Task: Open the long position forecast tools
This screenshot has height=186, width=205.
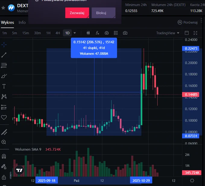Action: click(x=4, y=107)
